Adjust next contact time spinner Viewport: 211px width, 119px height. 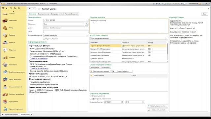coord(144,102)
